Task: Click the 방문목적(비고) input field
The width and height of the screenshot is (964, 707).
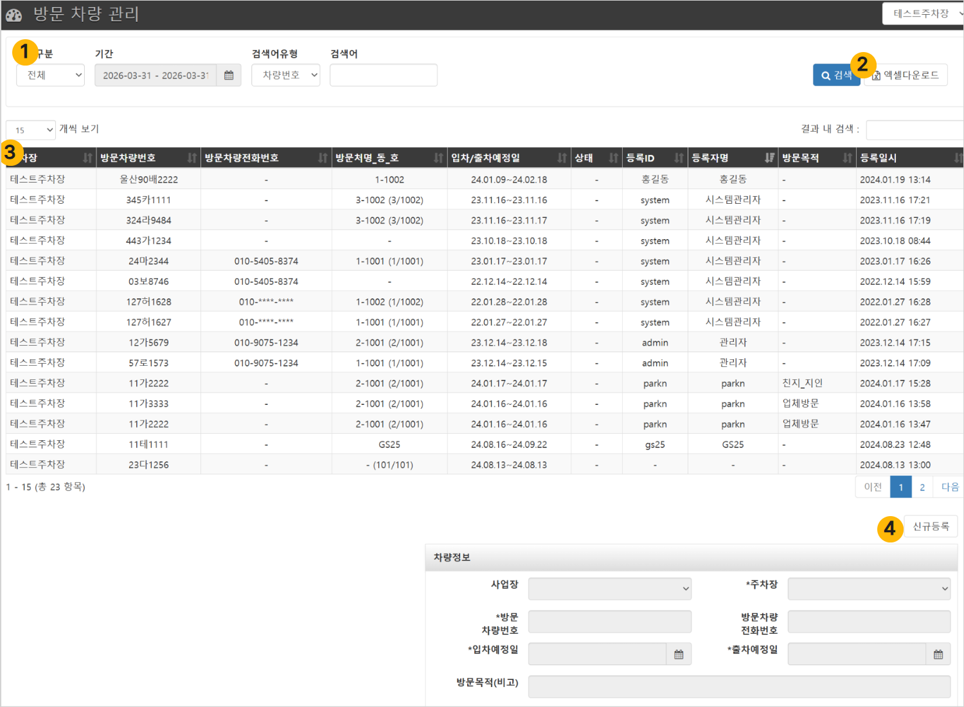Action: point(739,686)
